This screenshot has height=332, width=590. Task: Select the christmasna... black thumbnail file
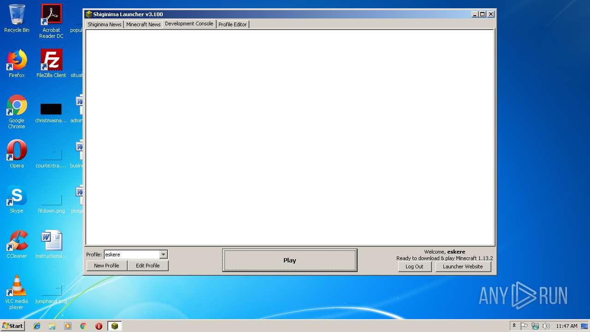[x=51, y=112]
